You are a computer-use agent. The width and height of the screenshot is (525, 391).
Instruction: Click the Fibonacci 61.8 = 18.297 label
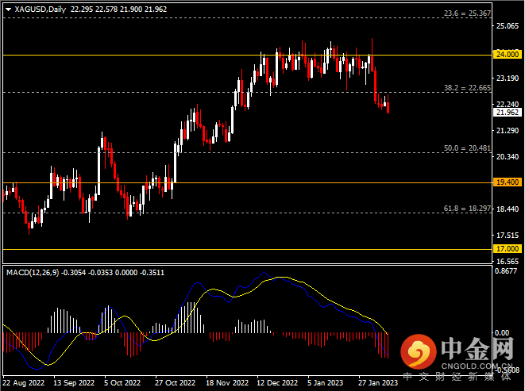click(465, 208)
